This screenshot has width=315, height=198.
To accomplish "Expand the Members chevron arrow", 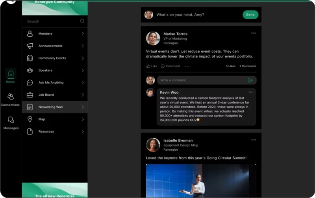I will 83,34.
